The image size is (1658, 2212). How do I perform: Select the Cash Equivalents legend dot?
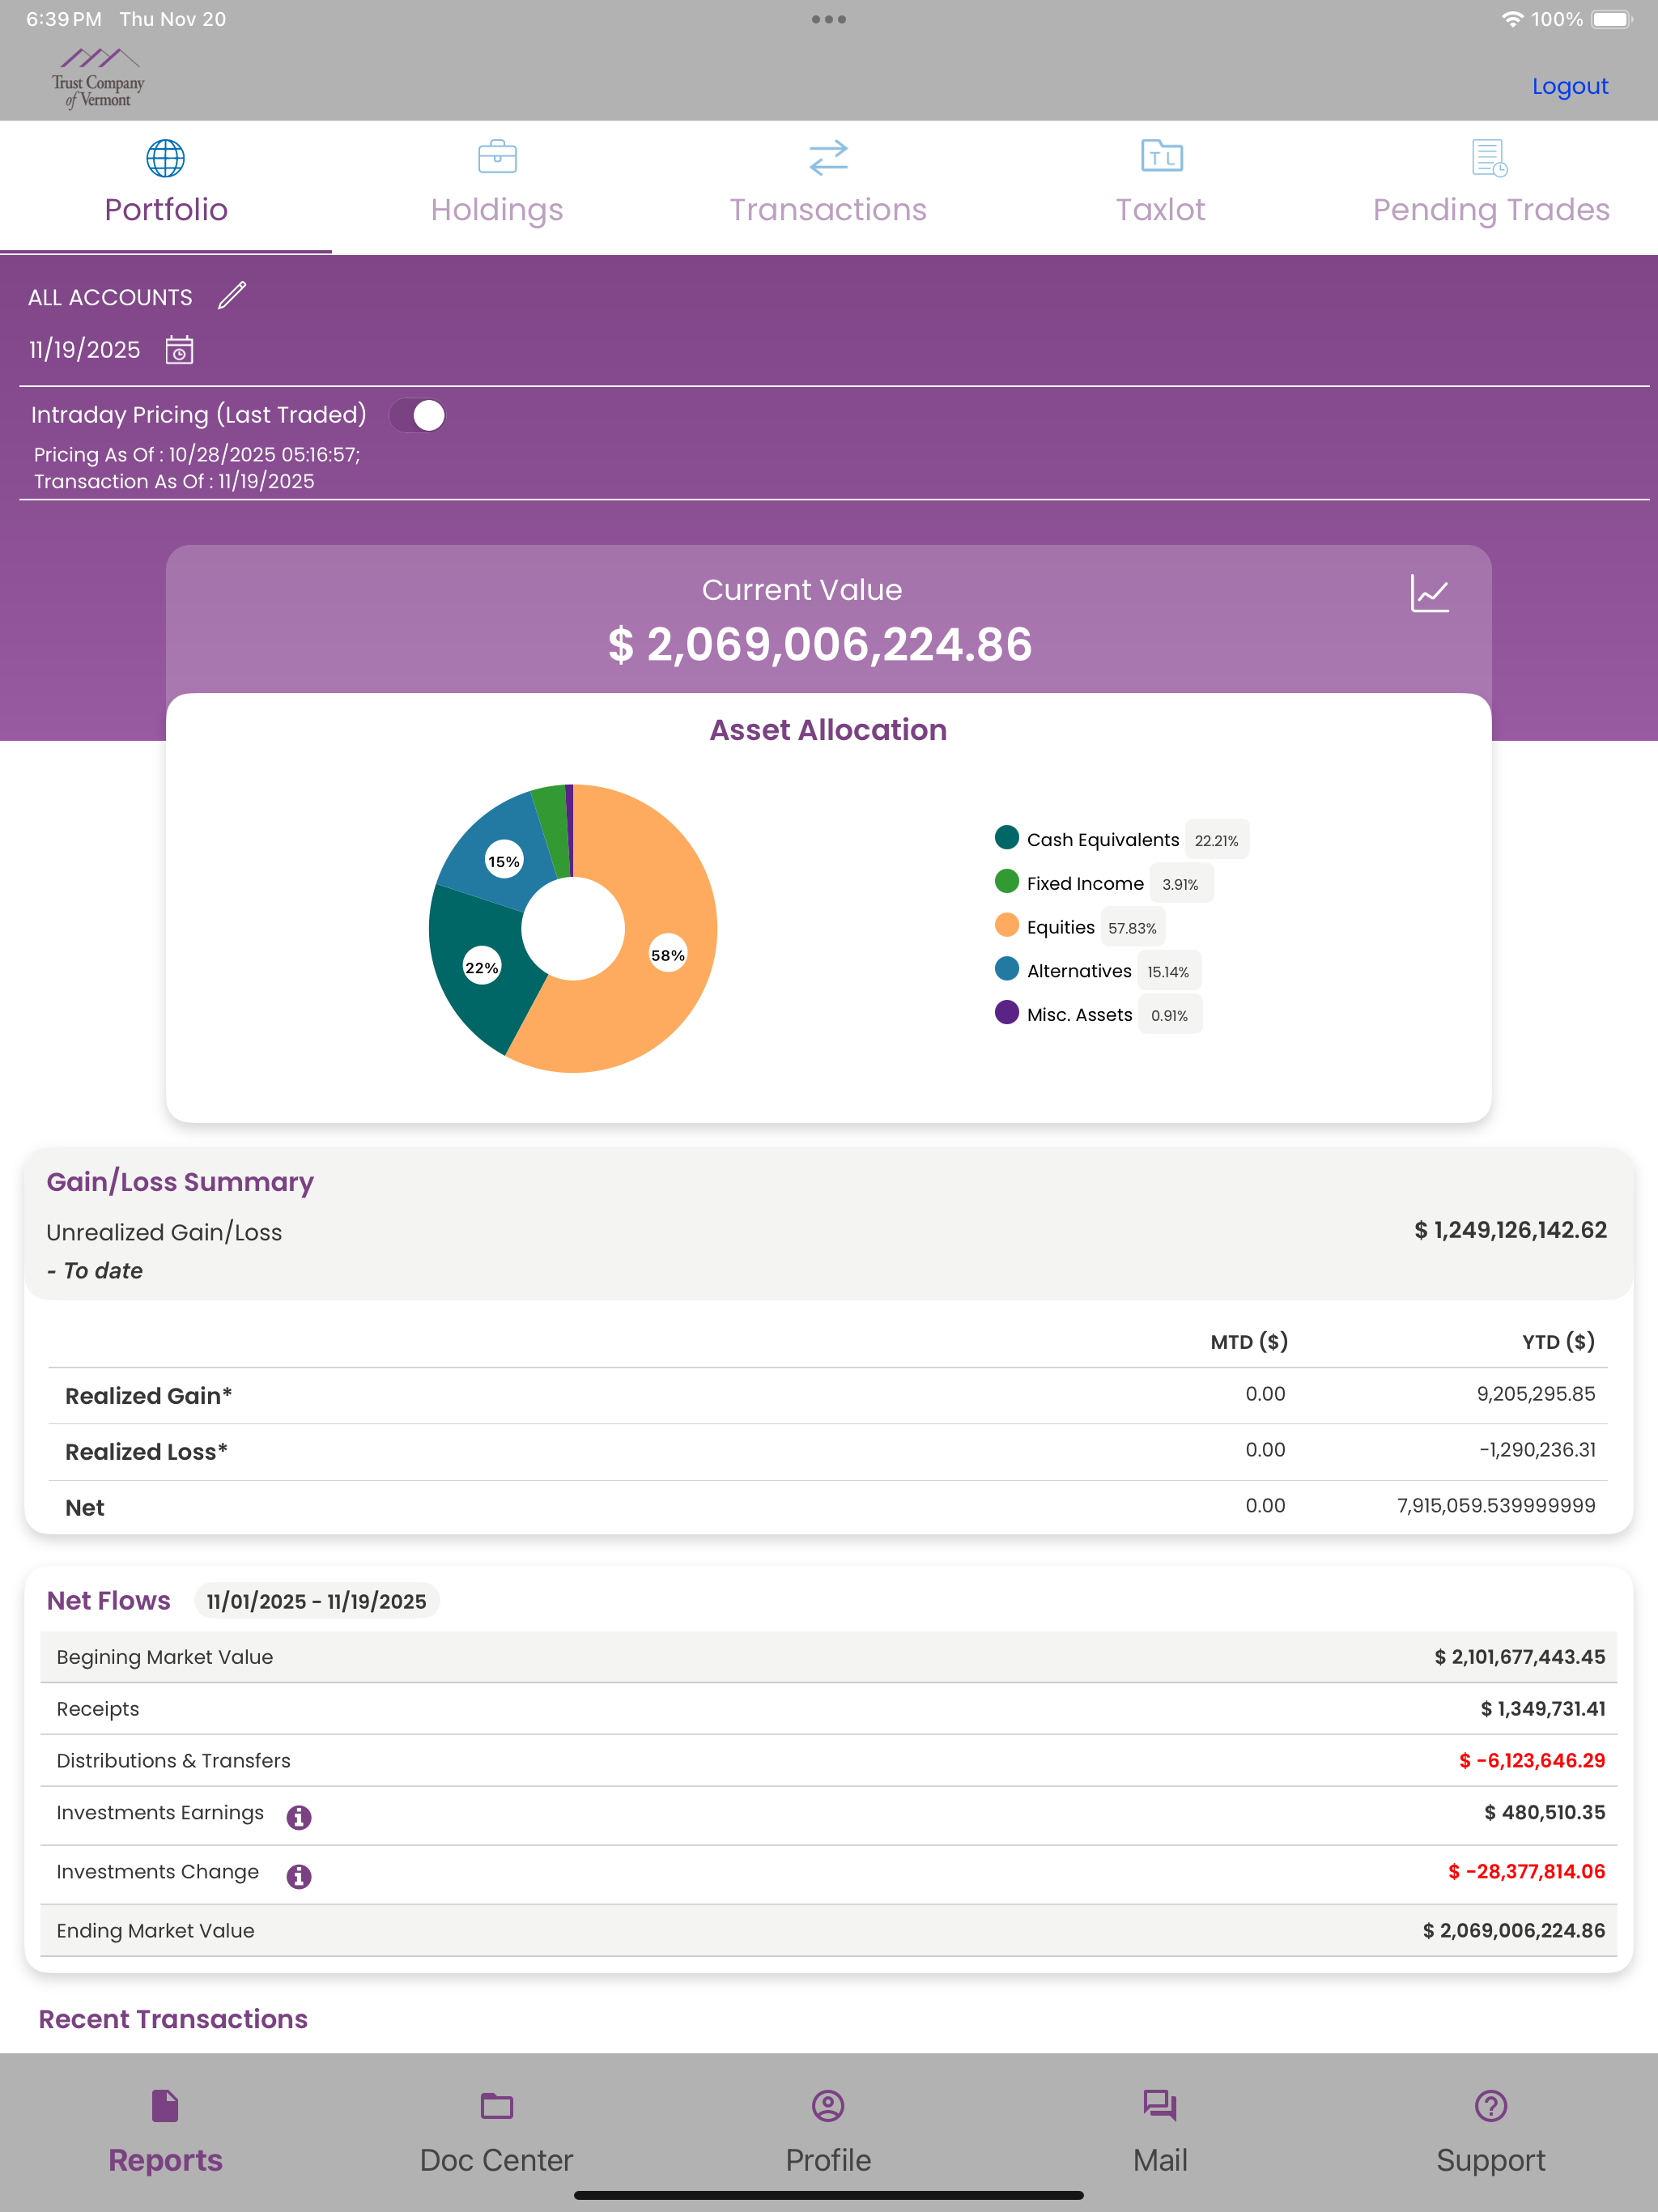pyautogui.click(x=1007, y=838)
